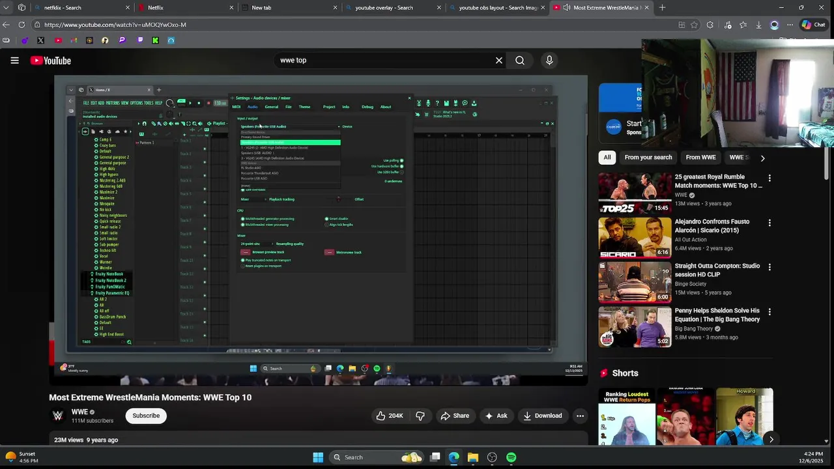The width and height of the screenshot is (834, 469).
Task: Select the 'All' filter chip
Action: 607,157
